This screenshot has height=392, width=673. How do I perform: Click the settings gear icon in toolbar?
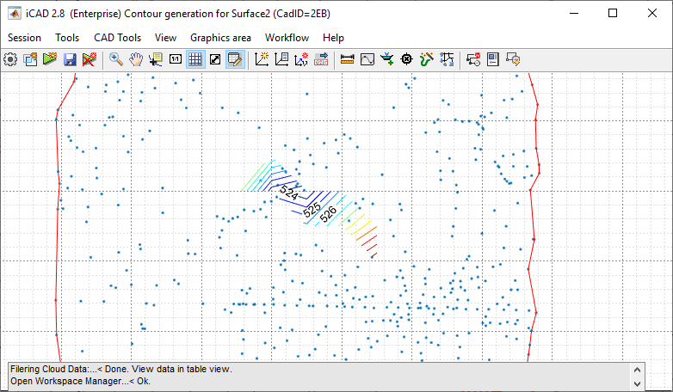[10, 59]
